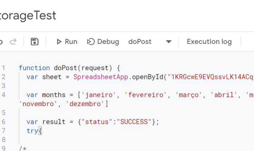Expand the doPost function selector dropdown
This screenshot has width=254, height=151.
point(169,42)
